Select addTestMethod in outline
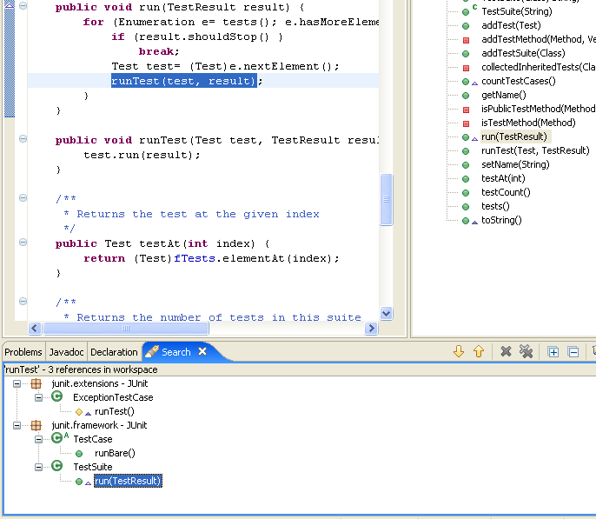Screen dimensions: 596x519 click(x=538, y=39)
